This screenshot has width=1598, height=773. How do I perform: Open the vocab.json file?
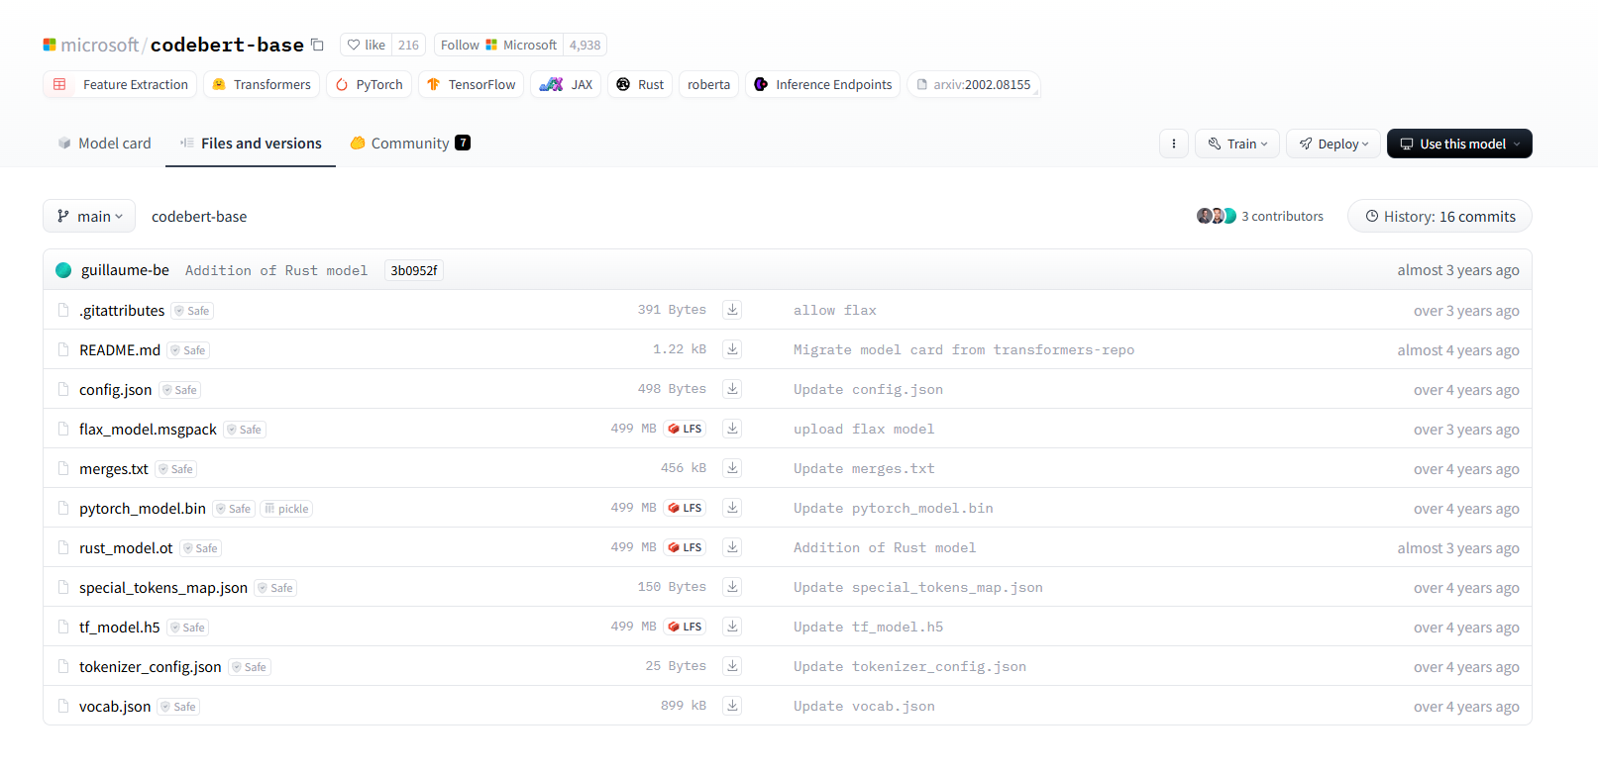tap(115, 706)
